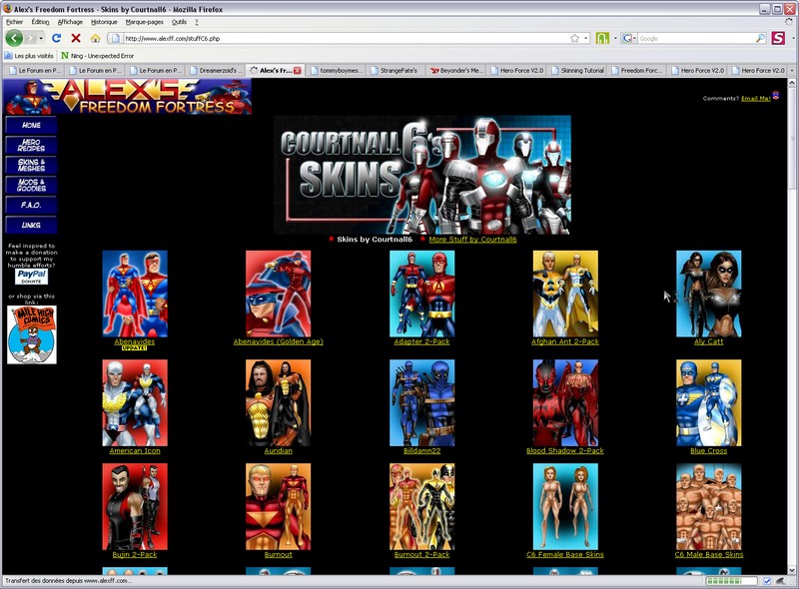Viewport: 799px width, 589px height.
Task: Click the checkmark icon in the status bar
Action: [x=767, y=581]
